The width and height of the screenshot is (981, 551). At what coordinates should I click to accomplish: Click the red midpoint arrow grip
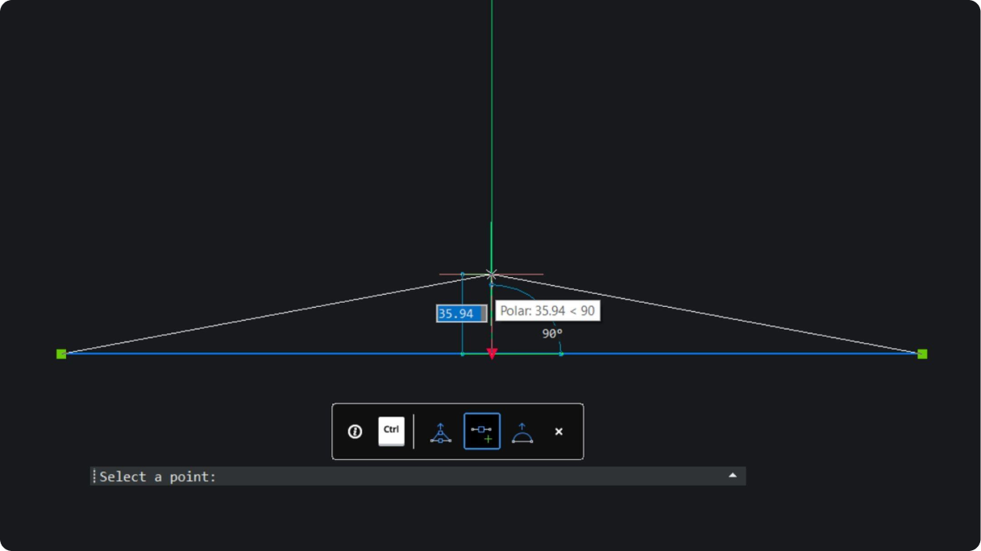point(492,352)
